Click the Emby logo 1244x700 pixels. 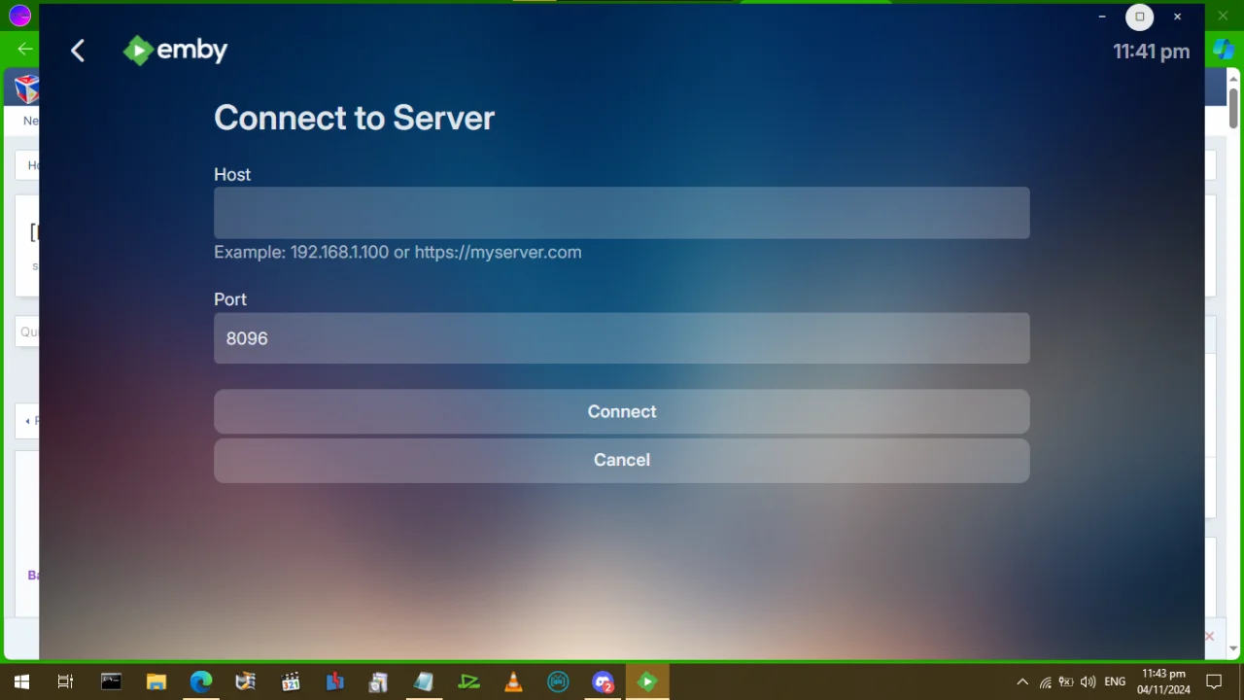pyautogui.click(x=175, y=50)
